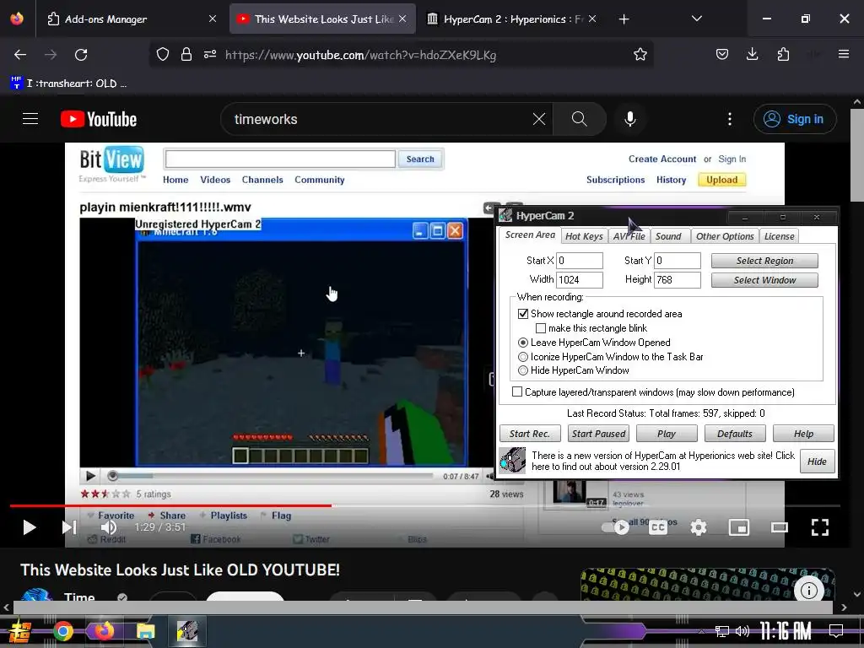Select Hide HyperCam Window option
The image size is (864, 648).
523,371
